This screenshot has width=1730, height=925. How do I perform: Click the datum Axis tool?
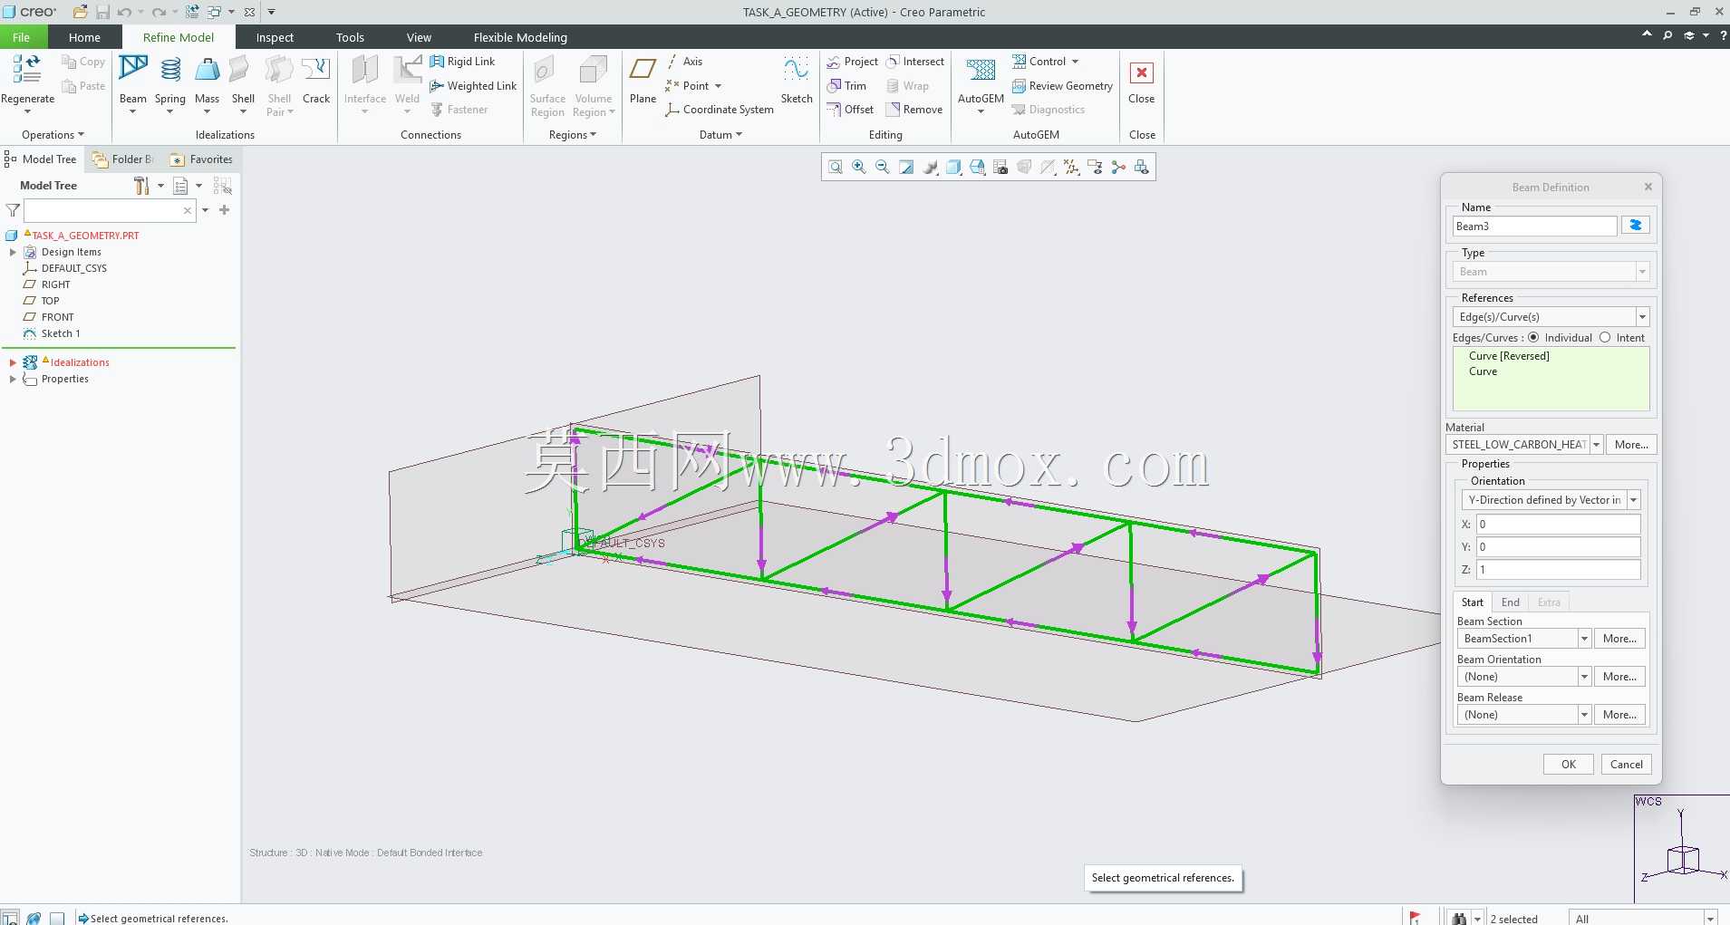click(684, 62)
